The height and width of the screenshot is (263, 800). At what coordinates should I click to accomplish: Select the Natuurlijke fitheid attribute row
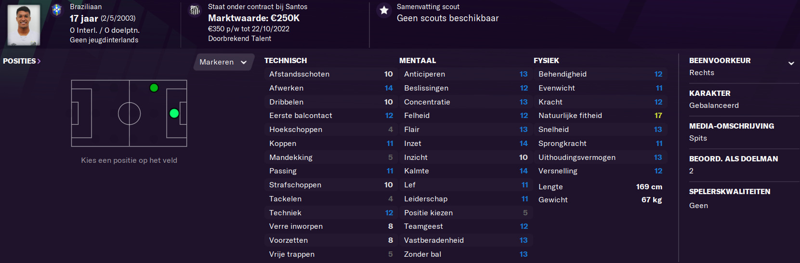point(600,116)
